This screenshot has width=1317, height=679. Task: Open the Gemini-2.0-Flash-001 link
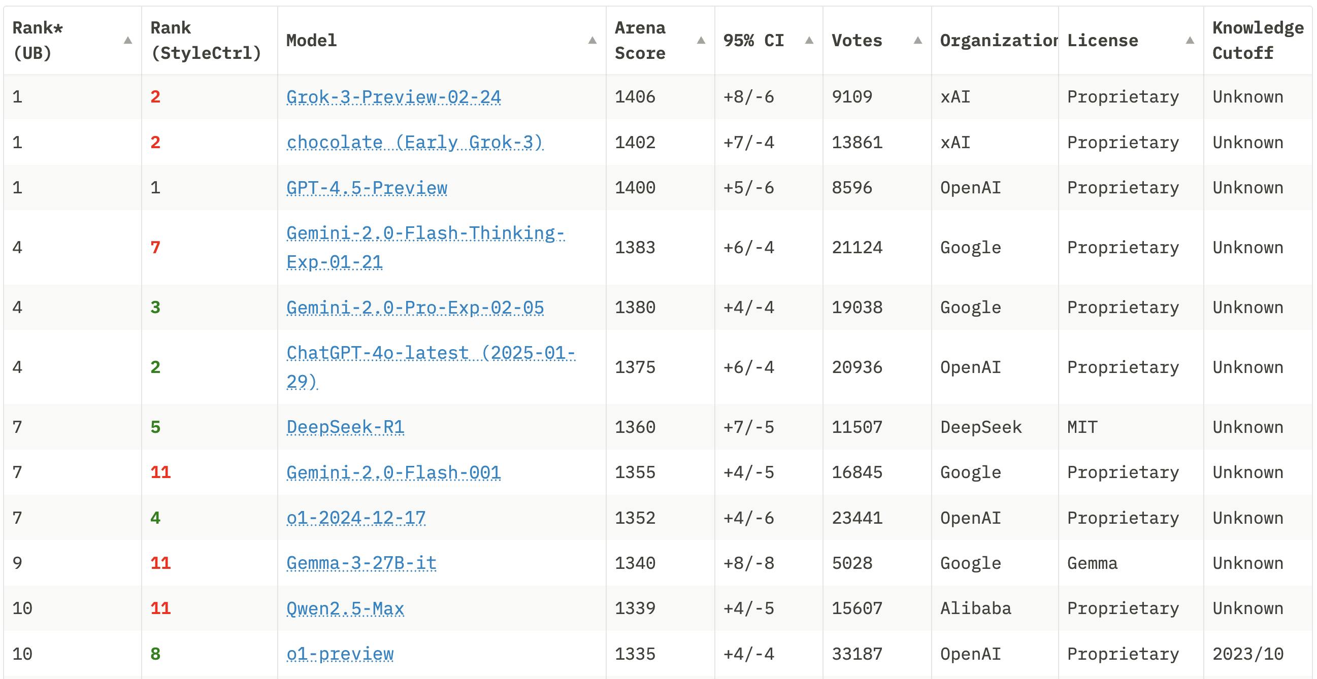[x=393, y=472]
